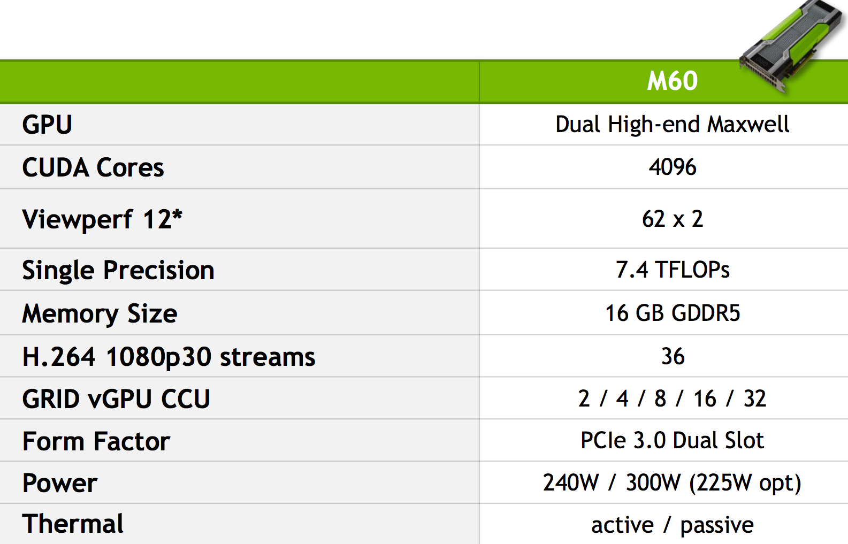Click the Viewperf 12* row label
The width and height of the screenshot is (848, 544).
click(x=102, y=219)
